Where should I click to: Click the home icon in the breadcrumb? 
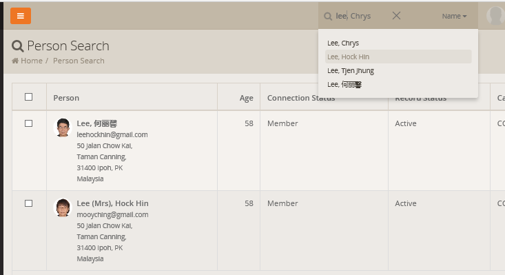[x=15, y=61]
